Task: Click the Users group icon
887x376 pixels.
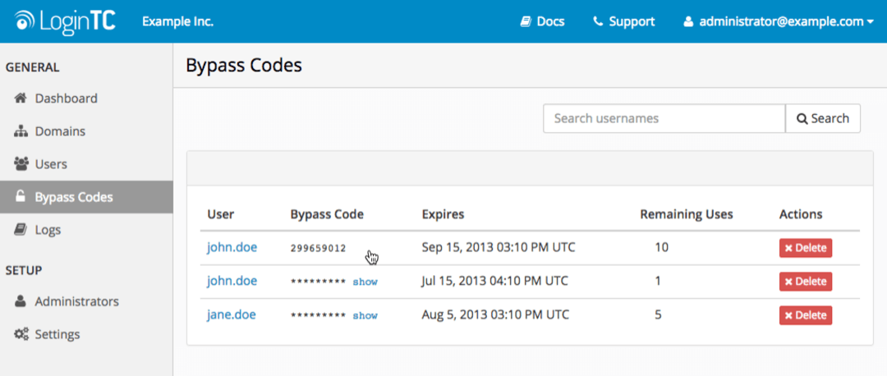Action: [21, 164]
